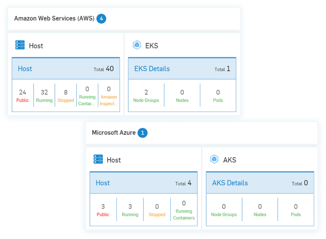Click the Host server icon in AWS panel
The width and height of the screenshot is (326, 239).
coord(20,45)
